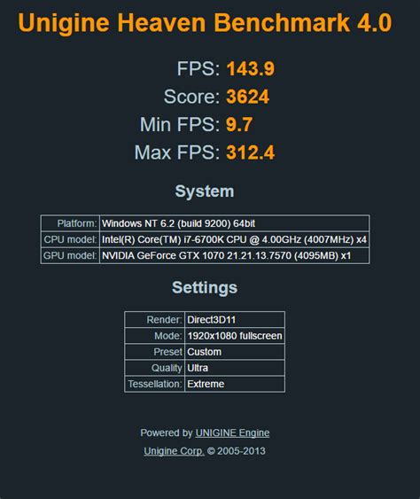Click the GPU model GTX 1070 cell

[x=235, y=255]
